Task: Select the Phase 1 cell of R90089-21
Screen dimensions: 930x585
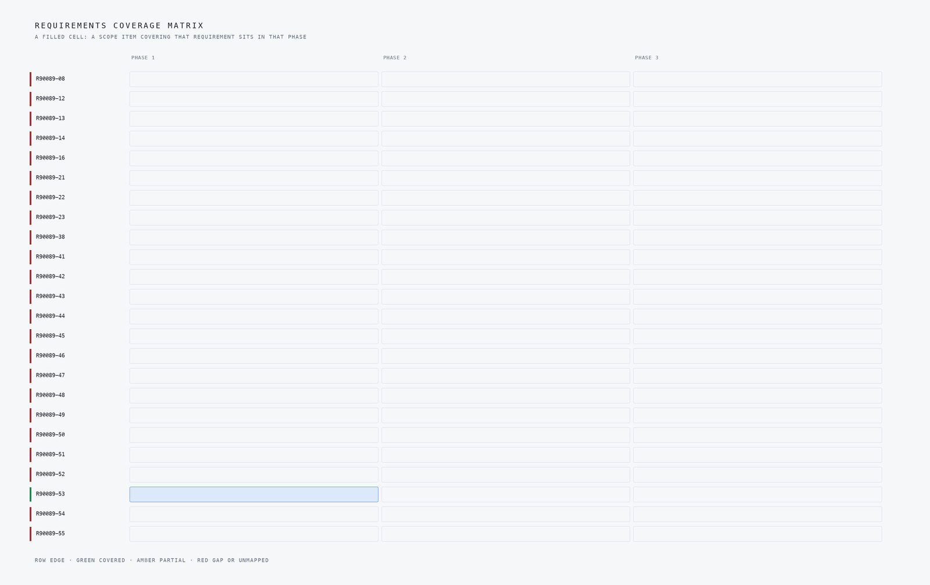Action: click(x=254, y=178)
